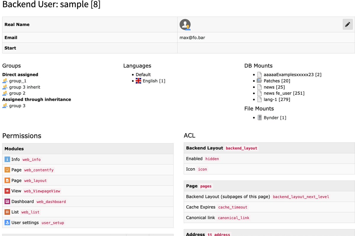
Task: Click the email max@fo.bar
Action: 192,38
